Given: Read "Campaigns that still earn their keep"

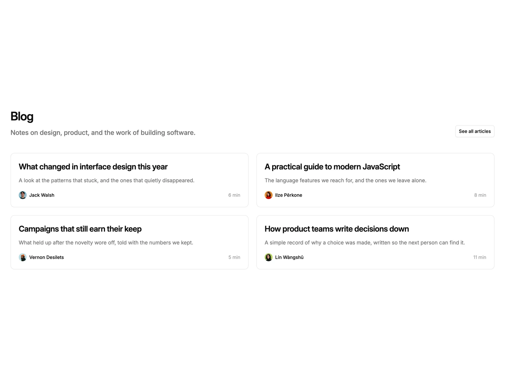Looking at the screenshot, I should pos(80,229).
